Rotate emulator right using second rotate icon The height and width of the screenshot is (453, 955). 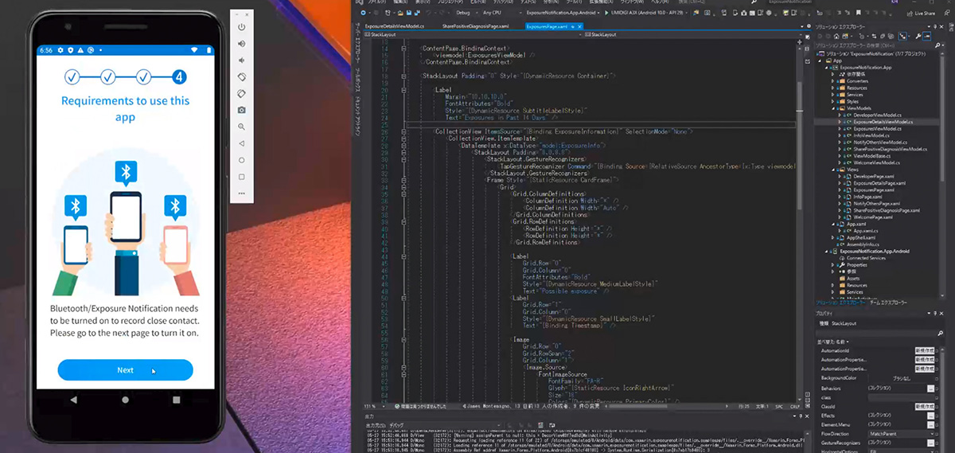(242, 93)
